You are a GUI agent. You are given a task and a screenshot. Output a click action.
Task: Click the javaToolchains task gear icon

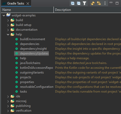[17, 63]
